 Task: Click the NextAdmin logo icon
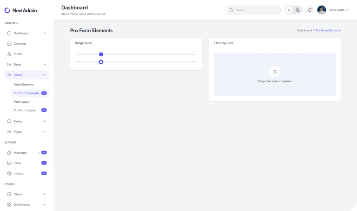pos(7,10)
